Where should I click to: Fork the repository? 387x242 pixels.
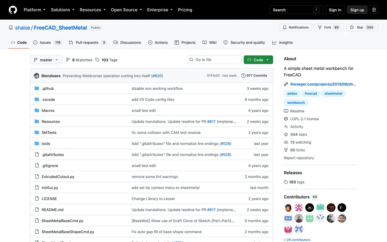(x=329, y=27)
